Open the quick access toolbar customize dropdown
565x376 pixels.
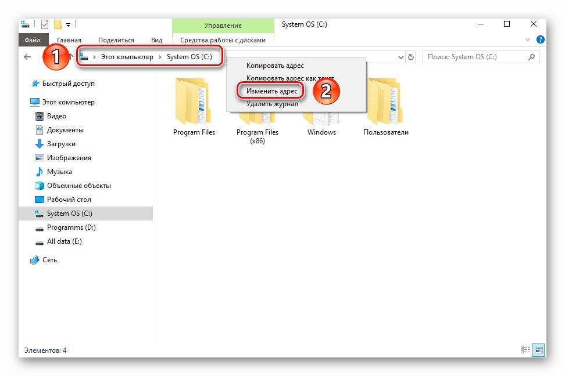pyautogui.click(x=69, y=24)
